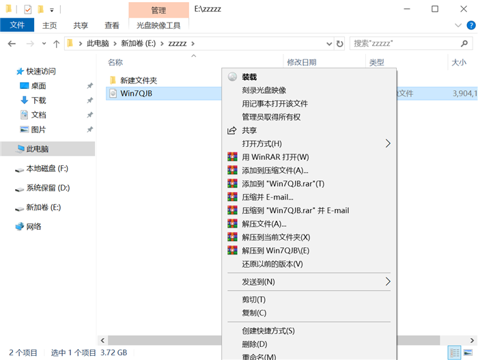Screen dimensions: 478x360
Task: Select 刻录光盘映像 from context menu
Action: point(264,90)
